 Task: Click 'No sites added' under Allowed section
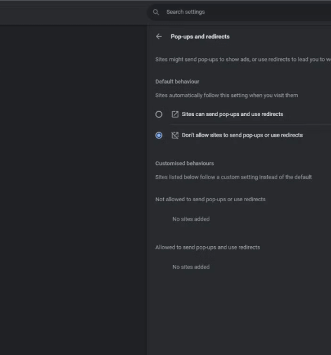[191, 267]
